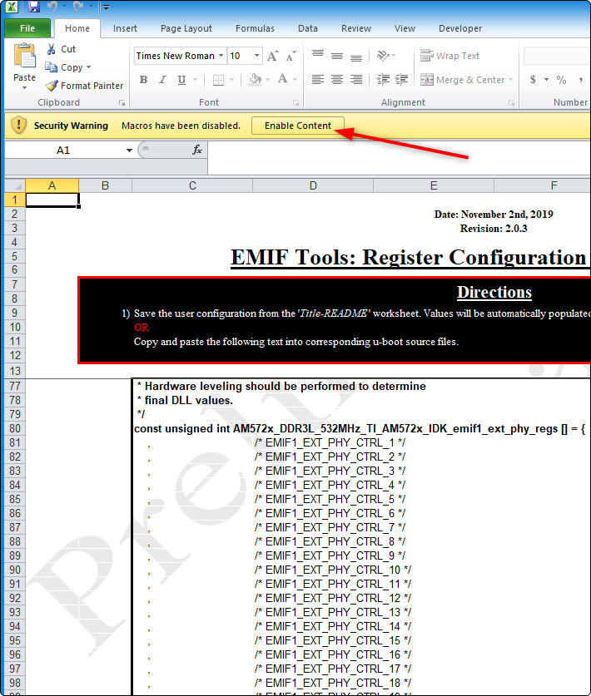Switch to the Insert tab
Screen dimensions: 591x696
tap(125, 28)
